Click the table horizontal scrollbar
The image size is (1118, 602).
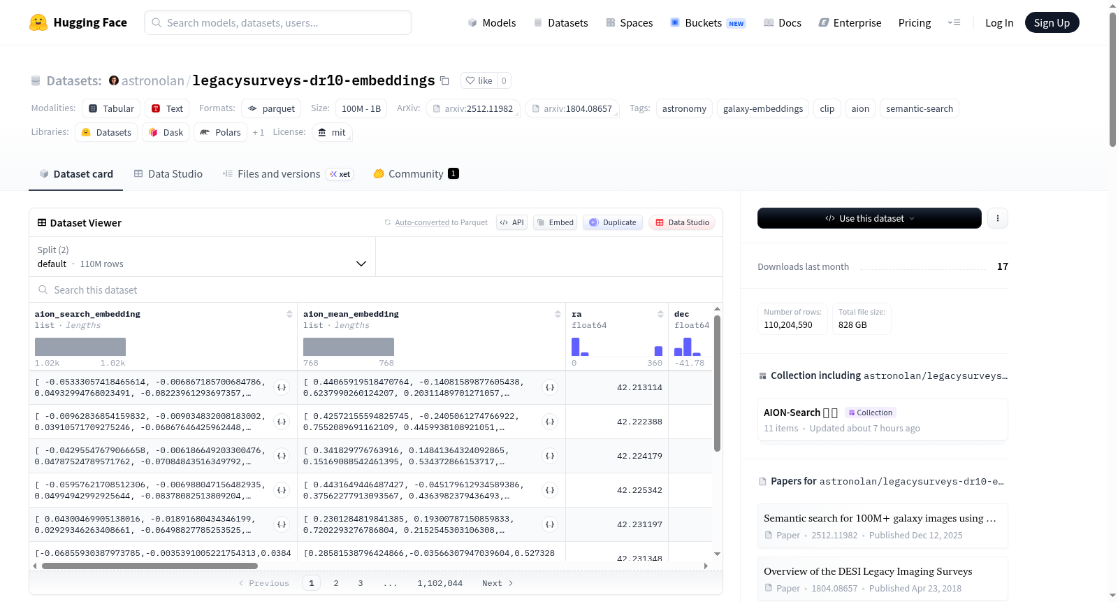point(150,566)
